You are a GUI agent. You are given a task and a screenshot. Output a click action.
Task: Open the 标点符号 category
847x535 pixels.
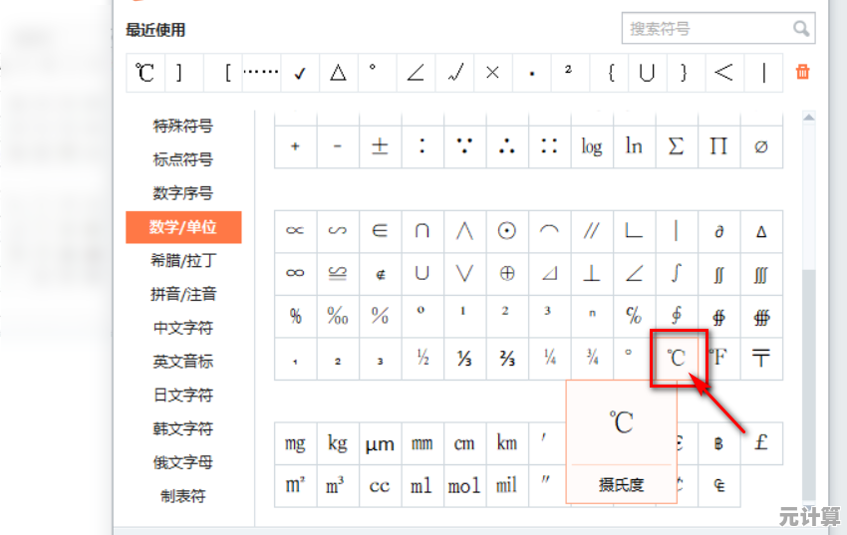(182, 159)
